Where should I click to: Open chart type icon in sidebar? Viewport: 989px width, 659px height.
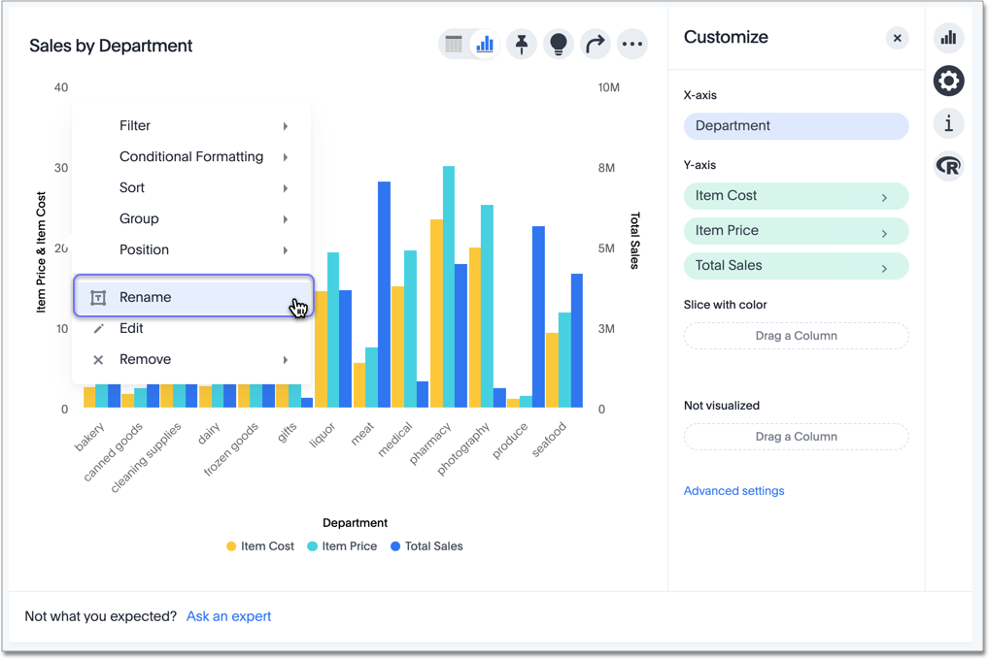point(948,38)
